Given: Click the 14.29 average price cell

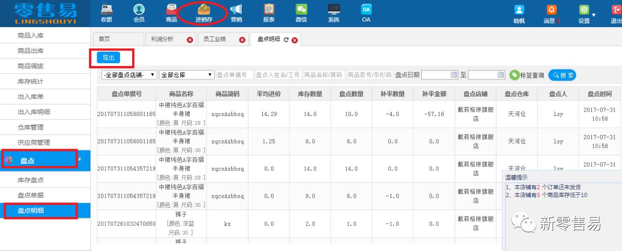Looking at the screenshot, I should tap(269, 114).
